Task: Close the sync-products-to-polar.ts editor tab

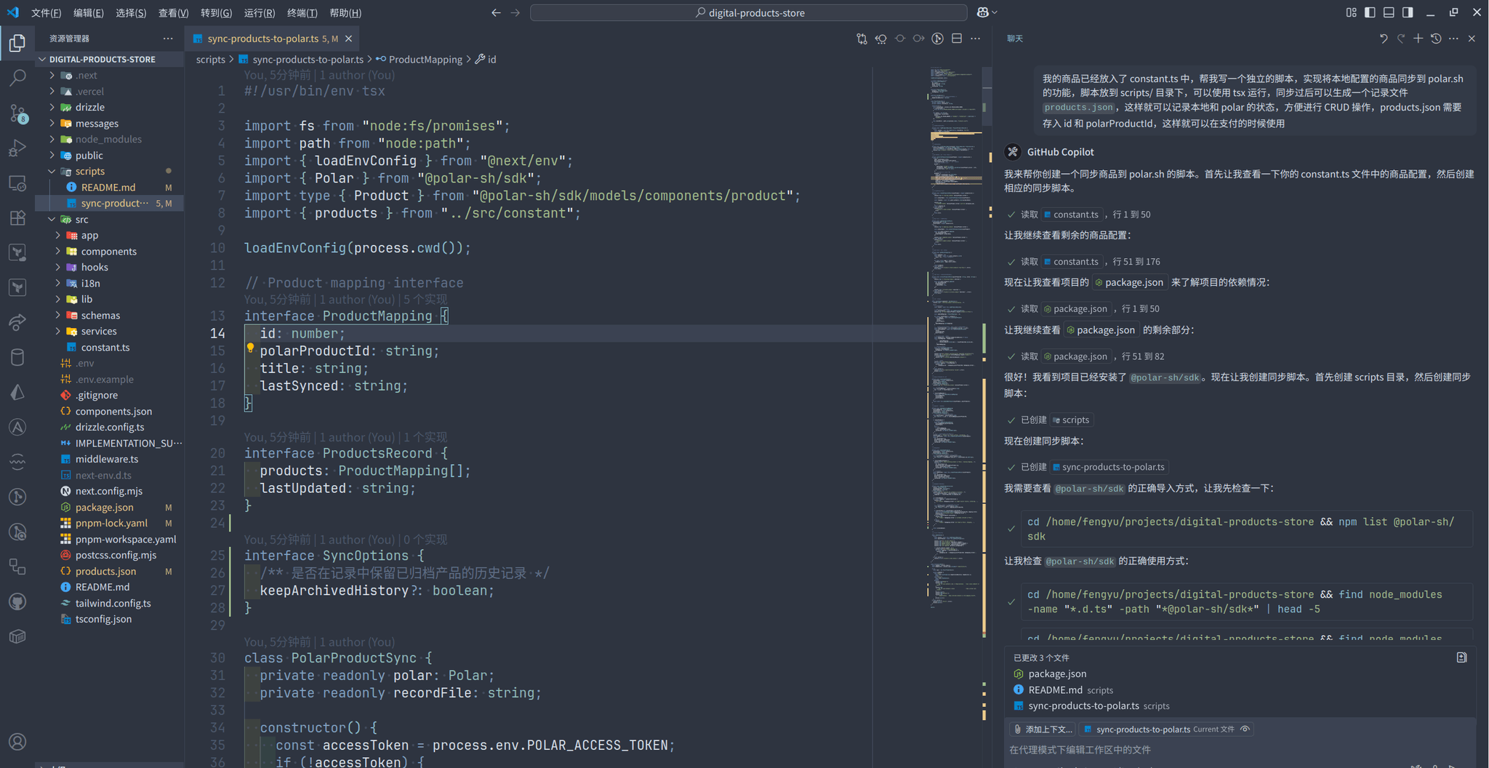Action: [348, 39]
